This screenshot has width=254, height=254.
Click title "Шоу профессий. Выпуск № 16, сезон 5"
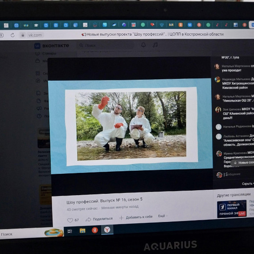tap(104, 201)
